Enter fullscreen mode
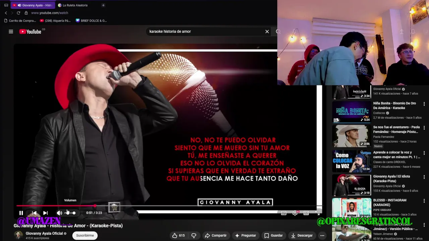Screen dimensions: 429x241 (x=317, y=213)
